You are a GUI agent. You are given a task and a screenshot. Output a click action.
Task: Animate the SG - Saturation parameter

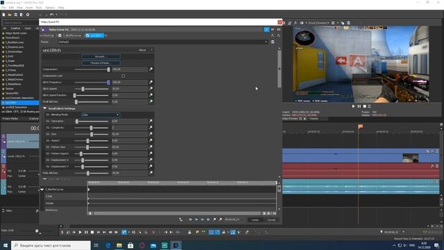click(x=151, y=121)
